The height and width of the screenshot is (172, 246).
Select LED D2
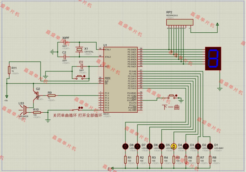198,146
